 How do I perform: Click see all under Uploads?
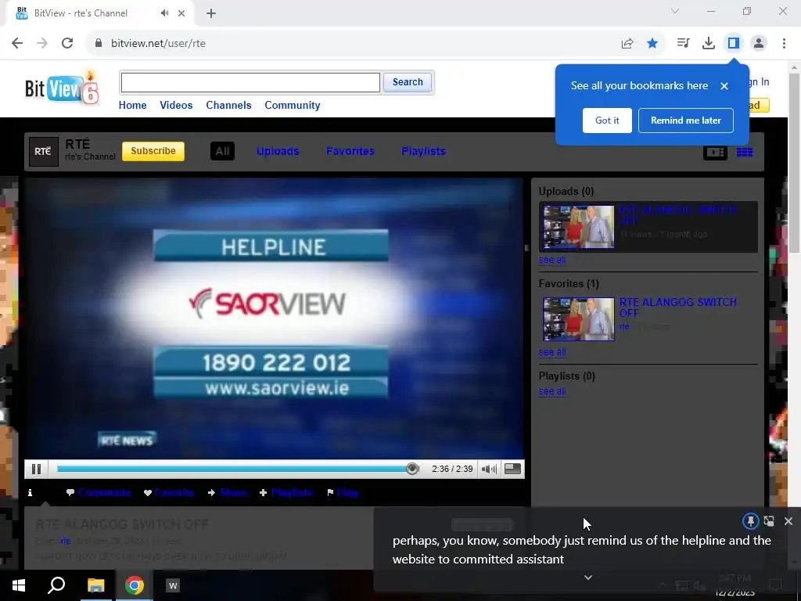click(552, 260)
